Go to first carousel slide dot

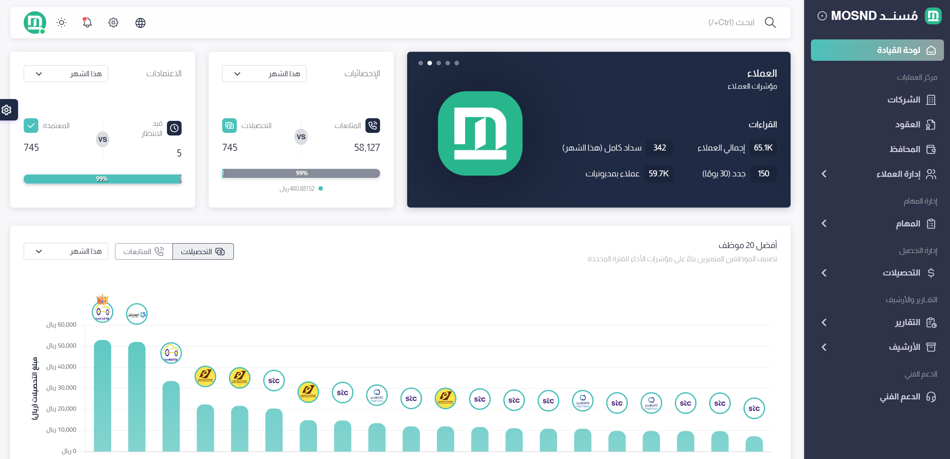pos(421,63)
